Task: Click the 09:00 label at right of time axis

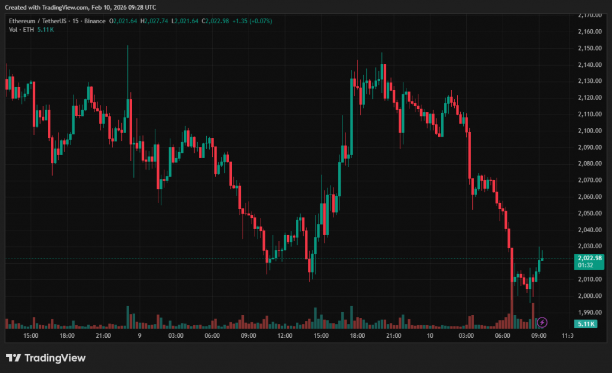Action: tap(539, 336)
